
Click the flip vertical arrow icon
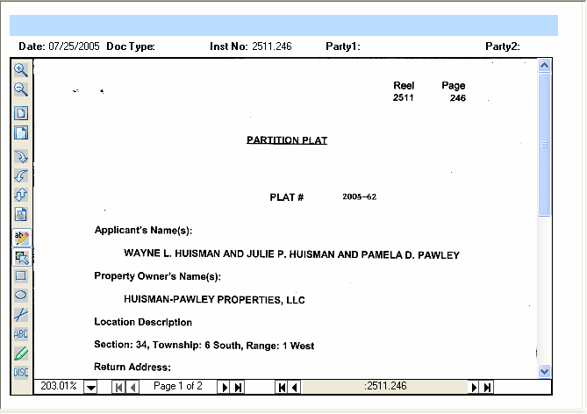click(x=21, y=194)
